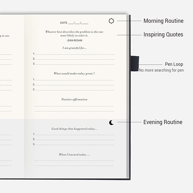This screenshot has width=193, height=193.
Task: Click the crescent moon icon
Action: pos(111,123)
